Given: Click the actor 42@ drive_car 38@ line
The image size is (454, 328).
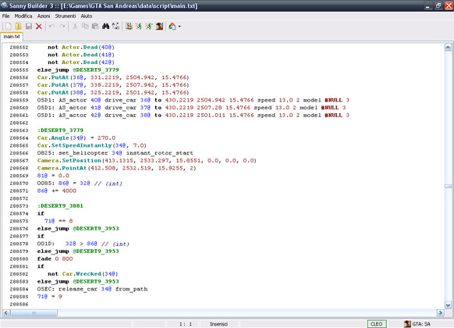Looking at the screenshot, I should [193, 116].
